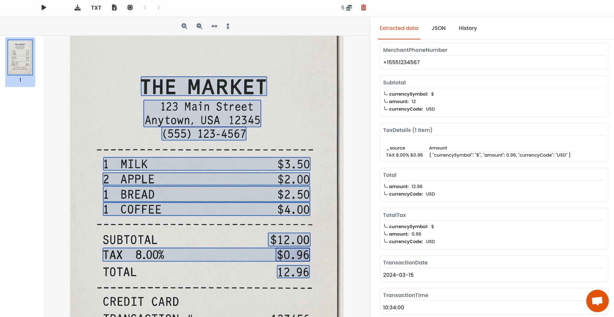
Task: Click the processor chip icon
Action: (130, 8)
